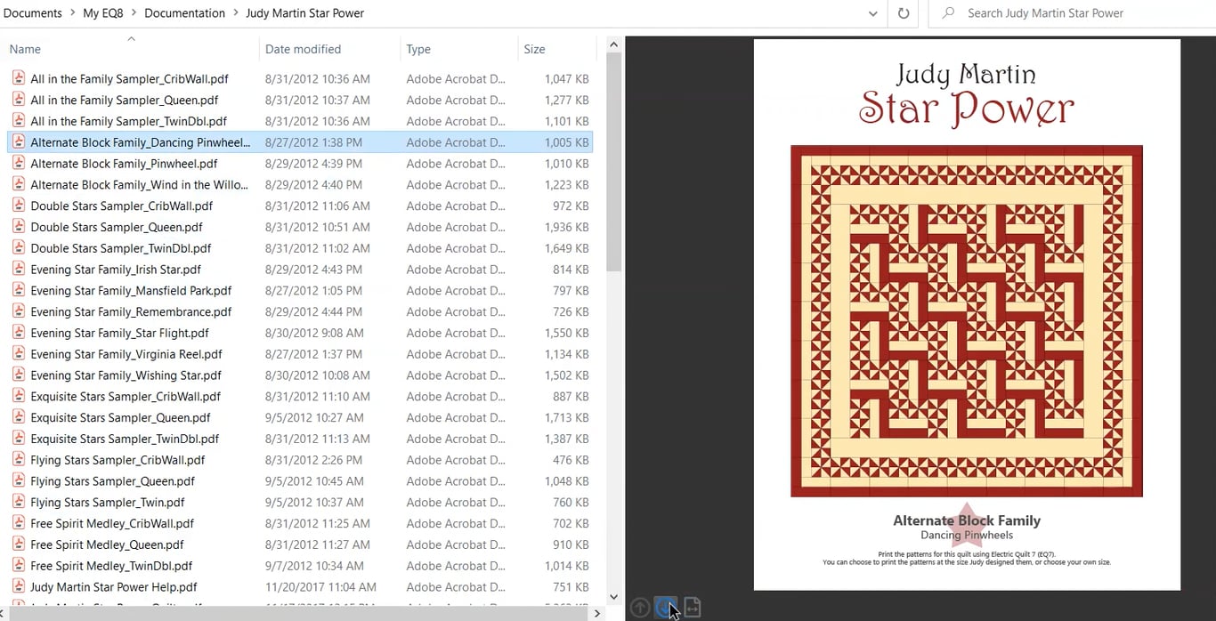
Task: Click PDF icon of Double Stars Sampler_CribWall
Action: [19, 206]
